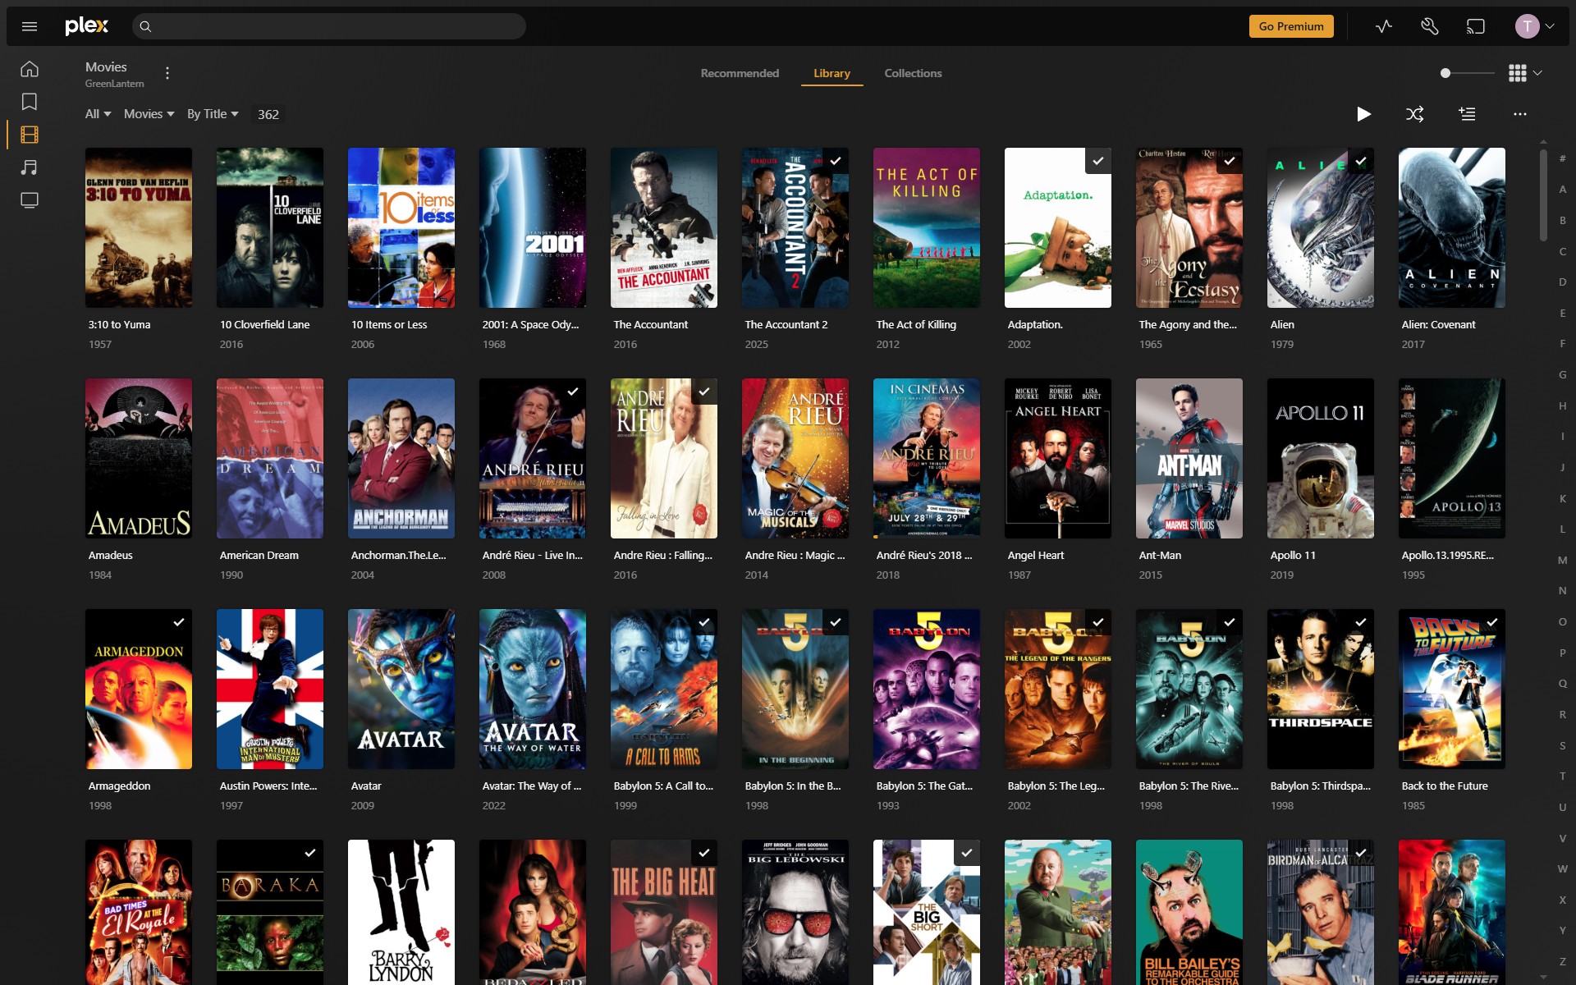Image resolution: width=1576 pixels, height=985 pixels.
Task: Open the Settings wrench icon
Action: 1430,26
